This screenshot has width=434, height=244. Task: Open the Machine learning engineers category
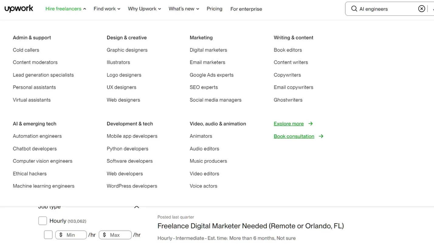coord(43,186)
